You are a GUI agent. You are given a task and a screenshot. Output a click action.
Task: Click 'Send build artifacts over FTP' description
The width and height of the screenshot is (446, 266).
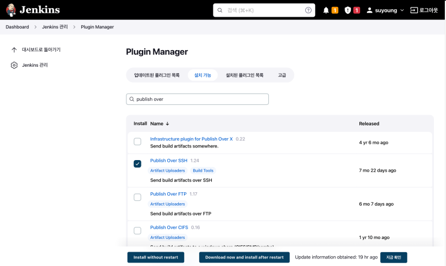(181, 214)
